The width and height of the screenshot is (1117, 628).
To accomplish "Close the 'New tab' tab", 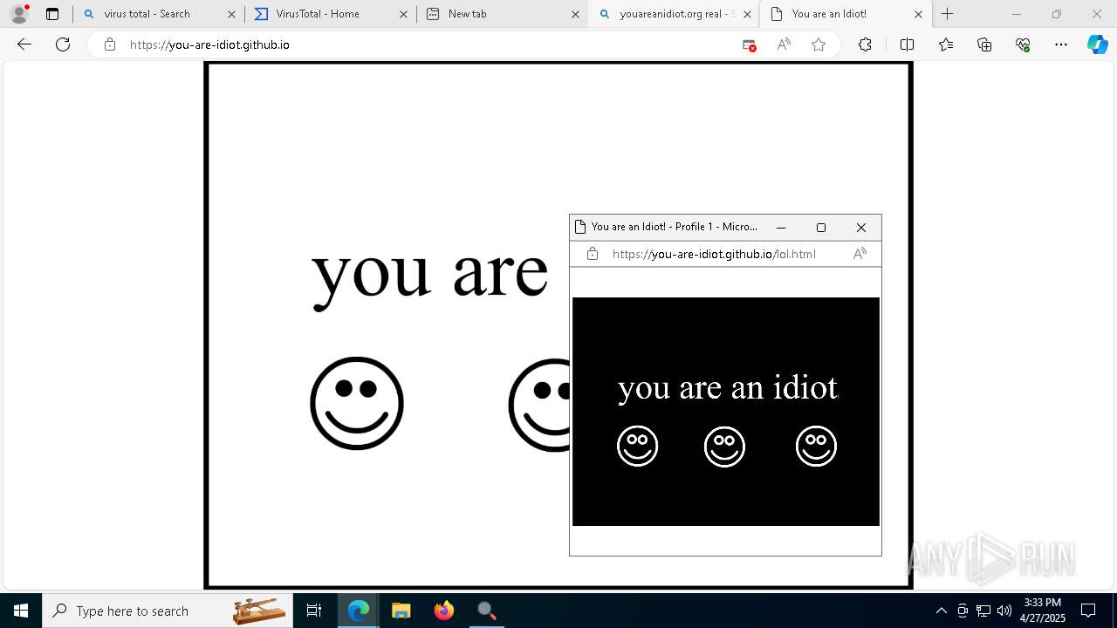I will point(575,14).
